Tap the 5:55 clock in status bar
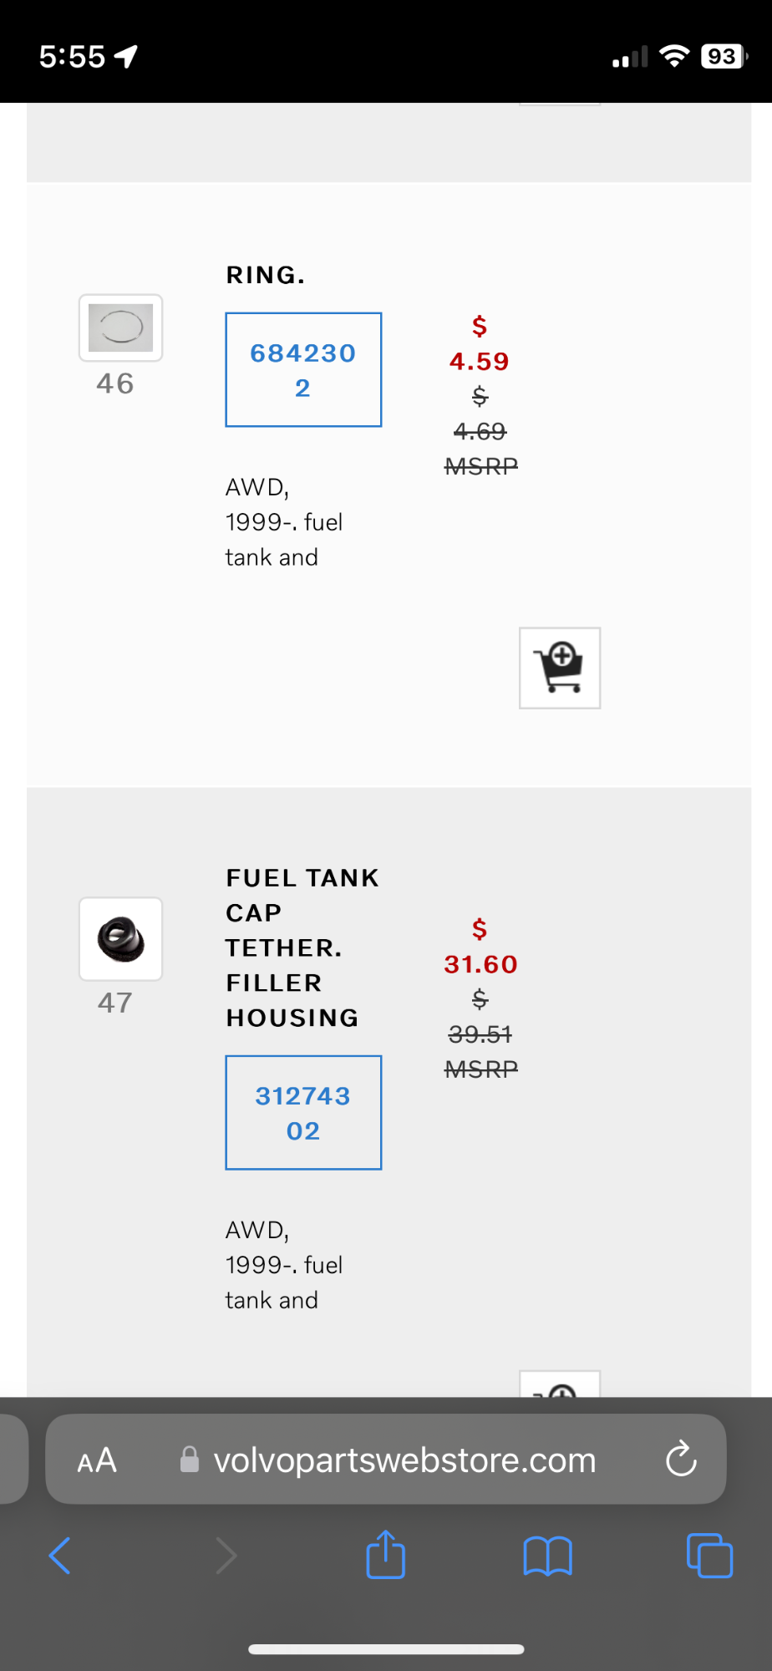This screenshot has width=772, height=1671. pos(72,57)
